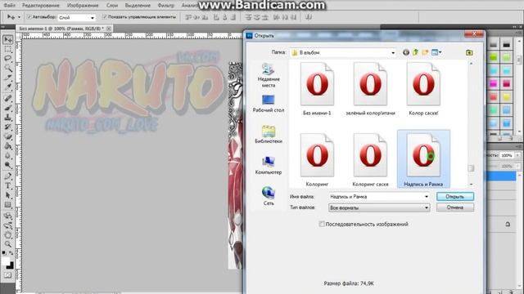This screenshot has height=294, width=524.
Task: Select the Dodge tool
Action: [x=7, y=165]
